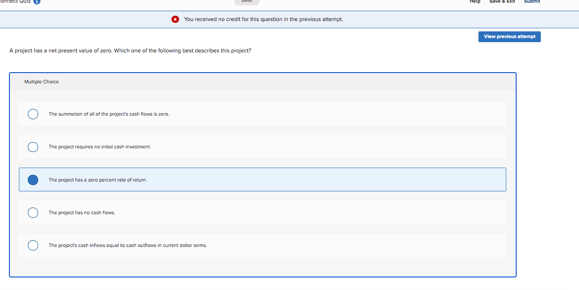This screenshot has height=290, width=579.
Task: Click the red error icon in the credit banner
Action: click(x=175, y=19)
